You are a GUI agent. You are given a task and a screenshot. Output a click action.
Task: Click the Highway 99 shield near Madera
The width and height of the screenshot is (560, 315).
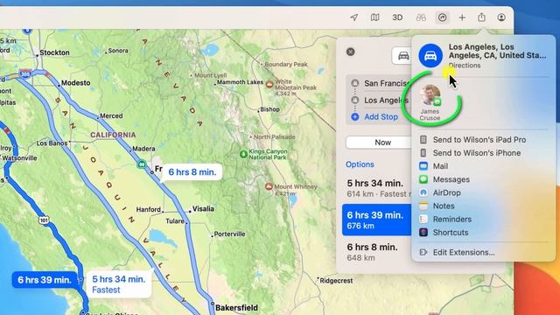coord(142,164)
